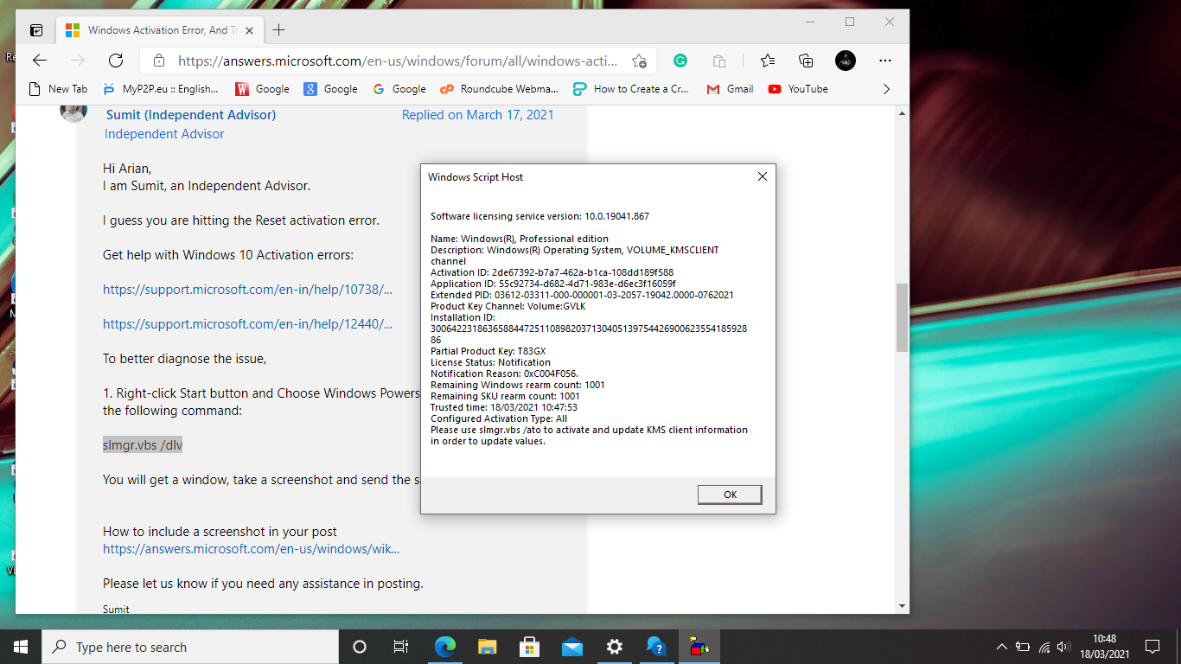Expand the bookmarks overflow chevron

pos(886,89)
